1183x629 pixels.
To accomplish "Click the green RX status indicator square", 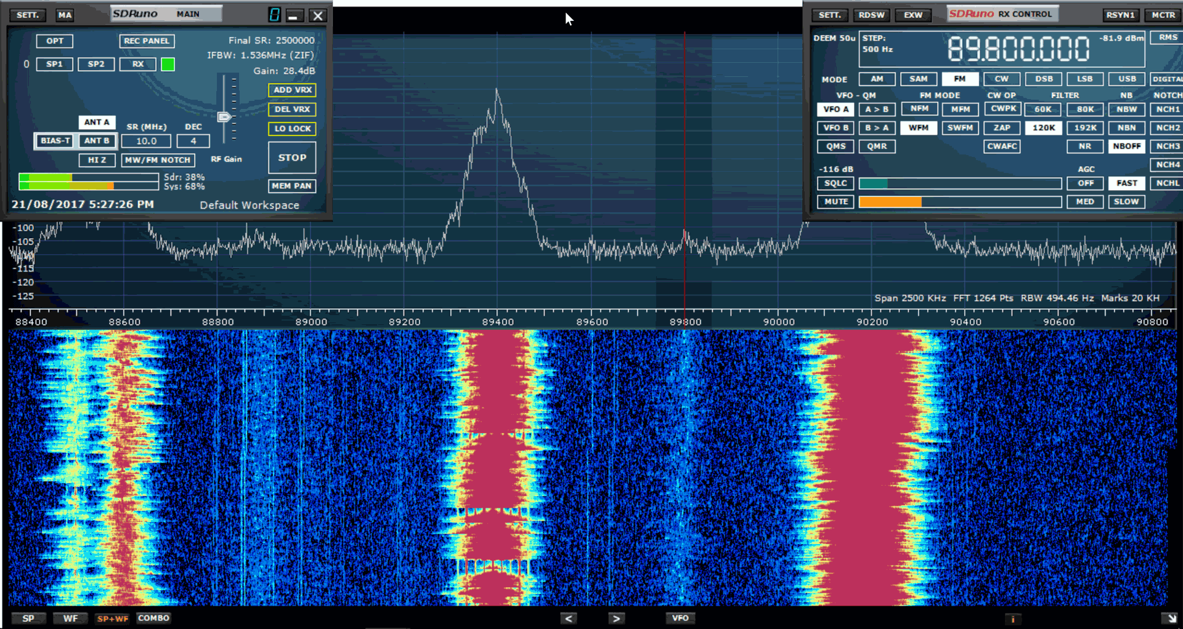I will pos(168,65).
